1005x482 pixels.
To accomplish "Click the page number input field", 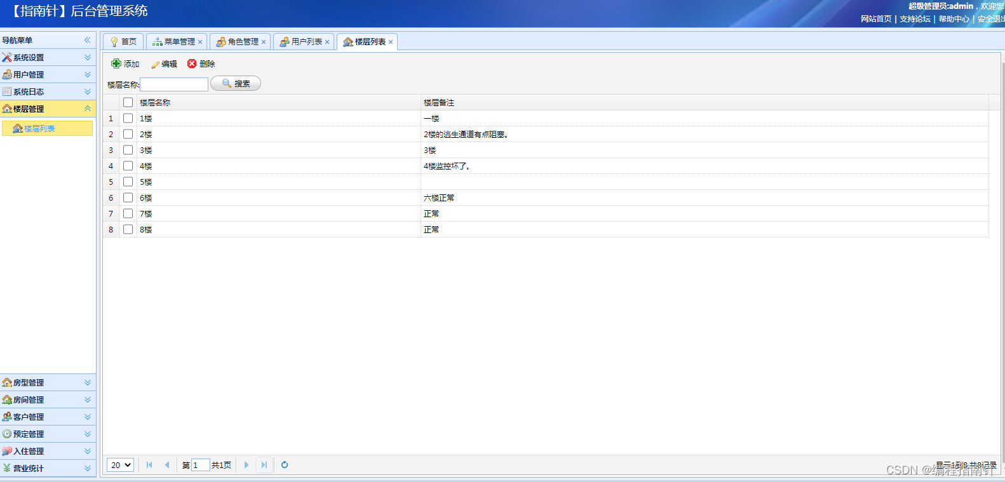I will 200,465.
